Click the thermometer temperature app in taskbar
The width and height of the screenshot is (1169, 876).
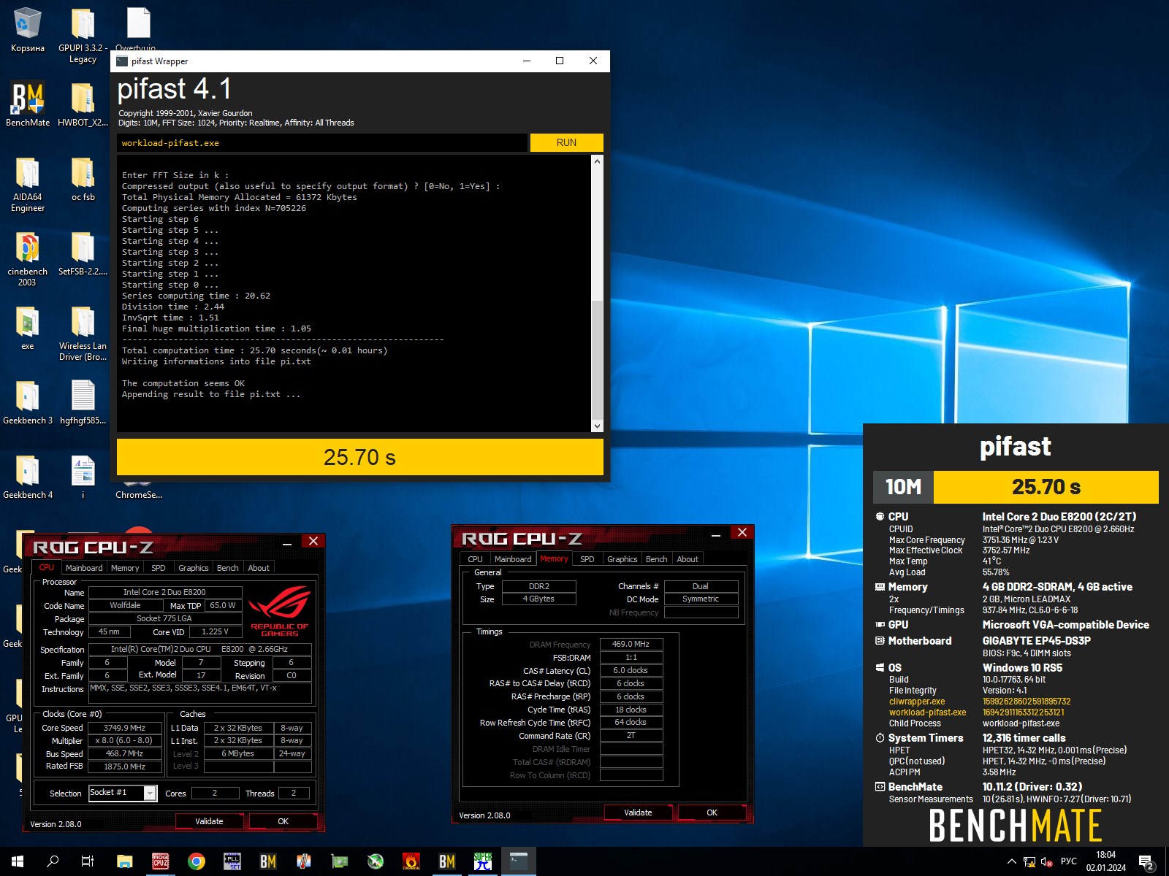tap(304, 861)
